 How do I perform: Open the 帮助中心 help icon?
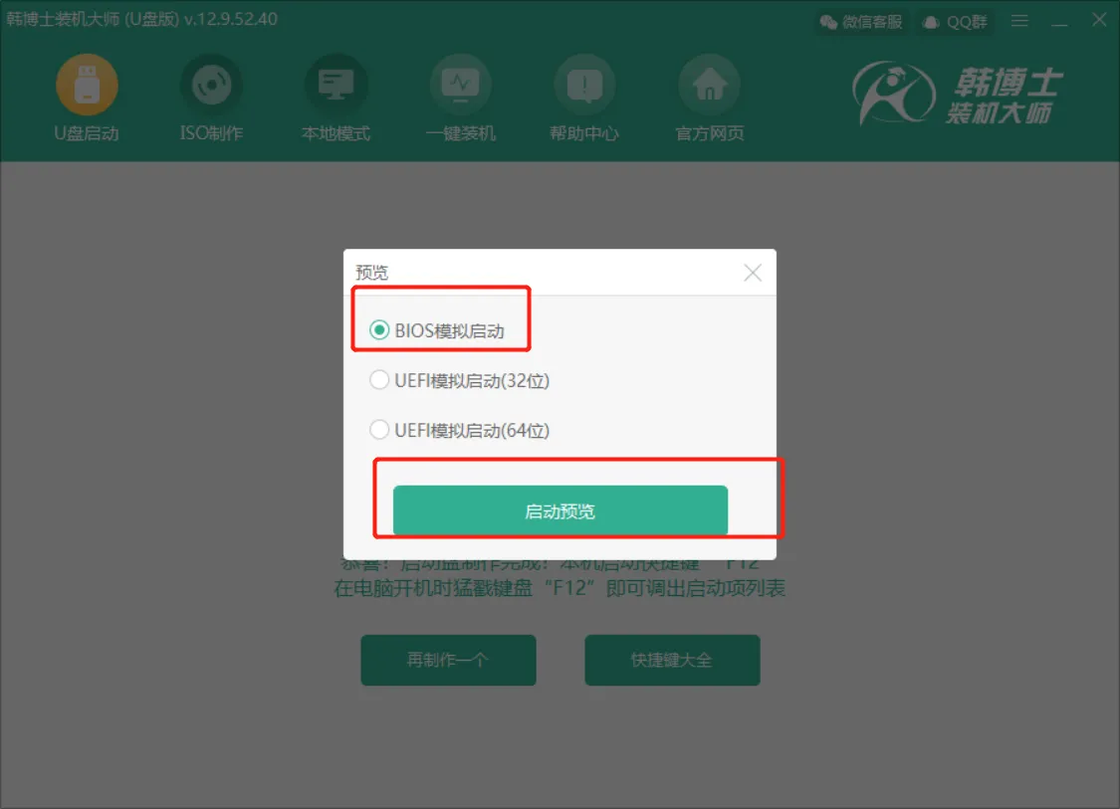coord(585,85)
